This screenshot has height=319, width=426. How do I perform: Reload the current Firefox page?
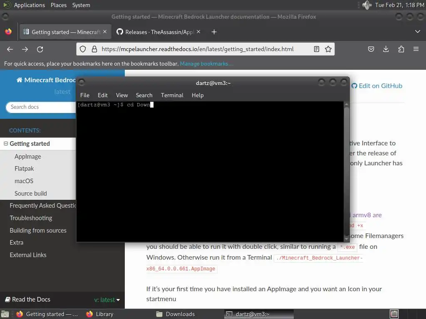coord(40,49)
